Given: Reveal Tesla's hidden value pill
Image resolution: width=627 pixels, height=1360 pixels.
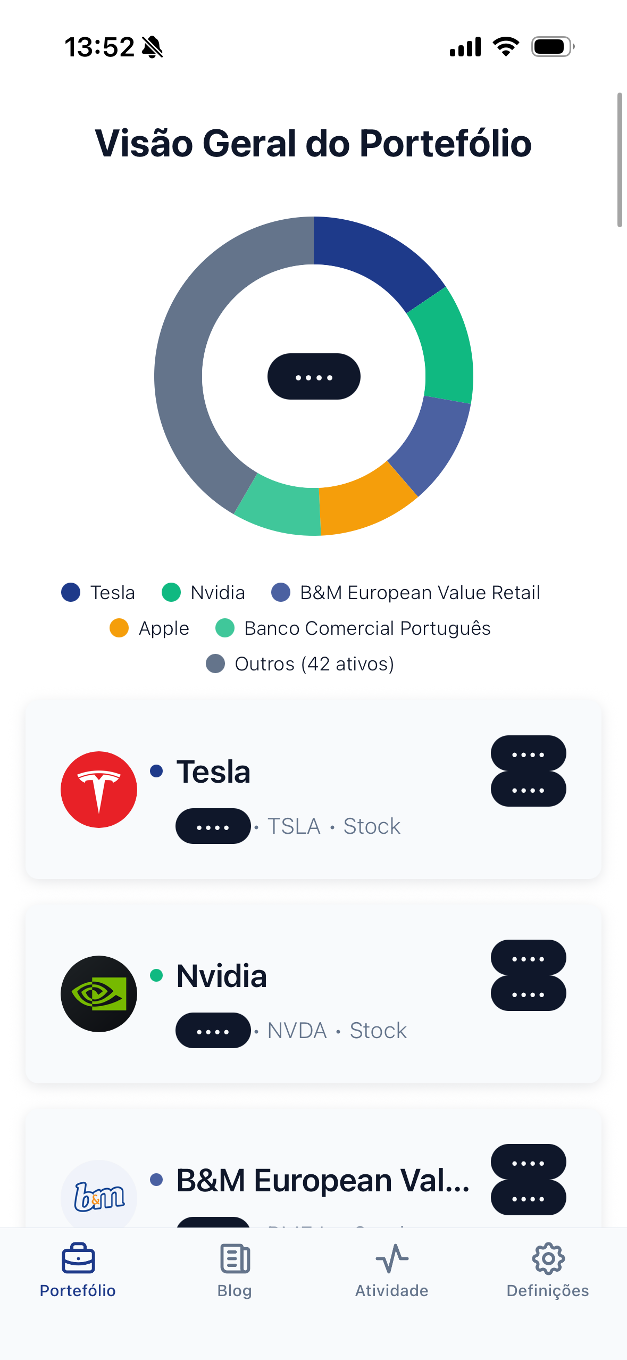Looking at the screenshot, I should (x=212, y=826).
